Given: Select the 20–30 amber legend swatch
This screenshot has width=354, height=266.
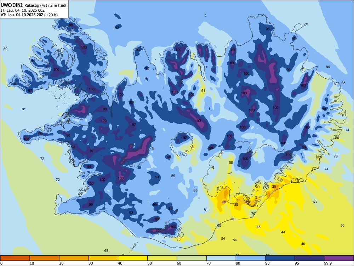Looking at the screenshot, I should [x=74, y=258].
